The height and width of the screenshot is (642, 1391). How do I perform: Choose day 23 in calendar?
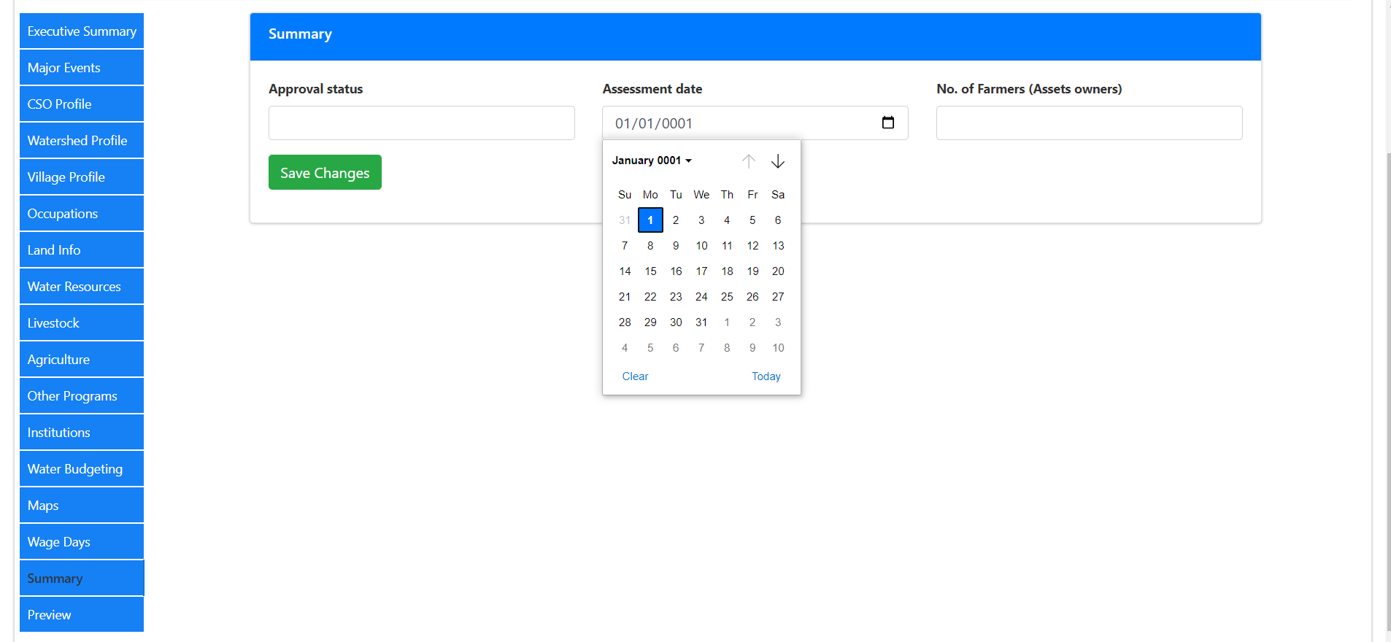point(676,296)
